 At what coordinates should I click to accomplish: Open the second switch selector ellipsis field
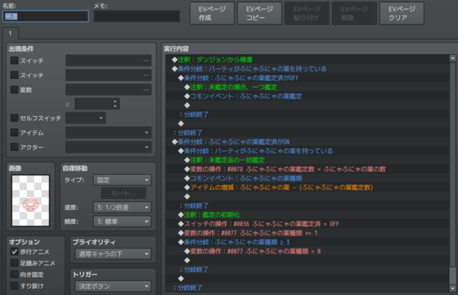tap(108, 75)
